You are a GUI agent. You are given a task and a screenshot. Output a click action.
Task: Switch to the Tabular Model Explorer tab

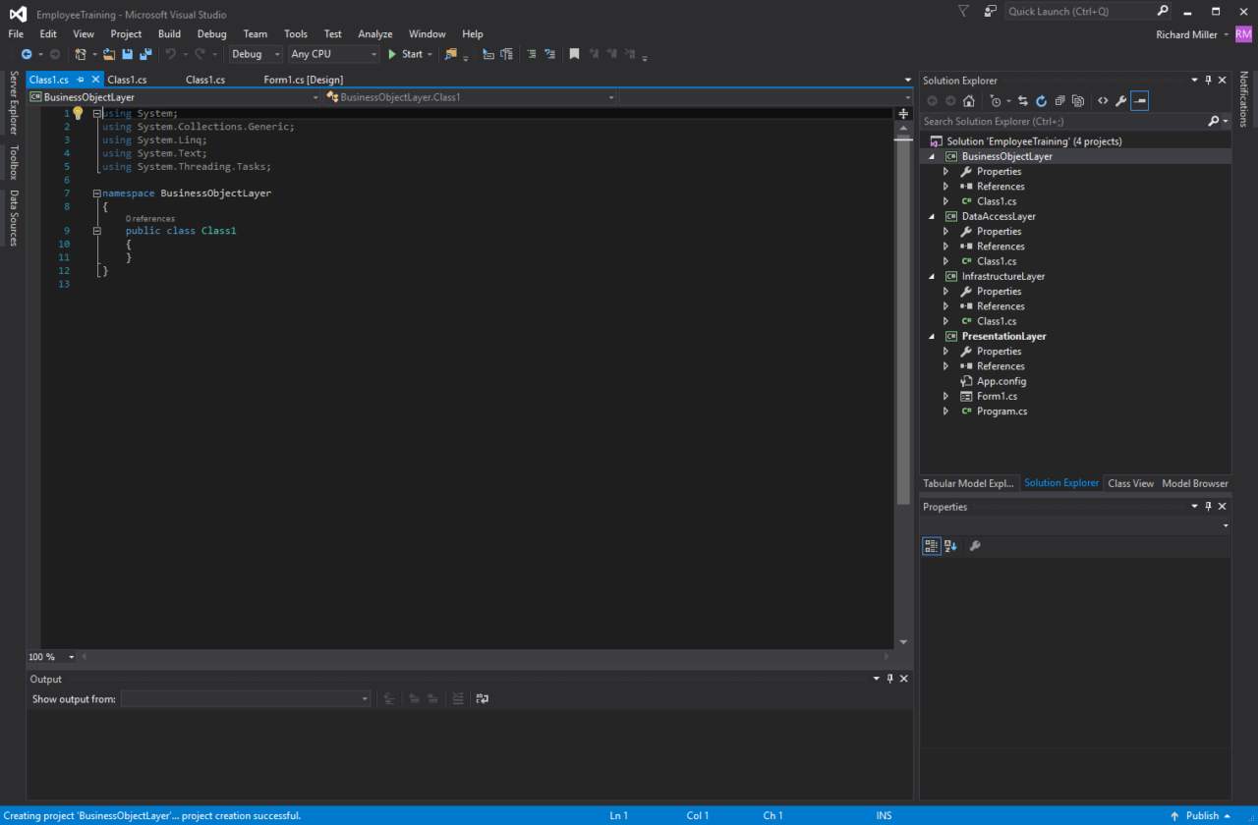pyautogui.click(x=968, y=483)
